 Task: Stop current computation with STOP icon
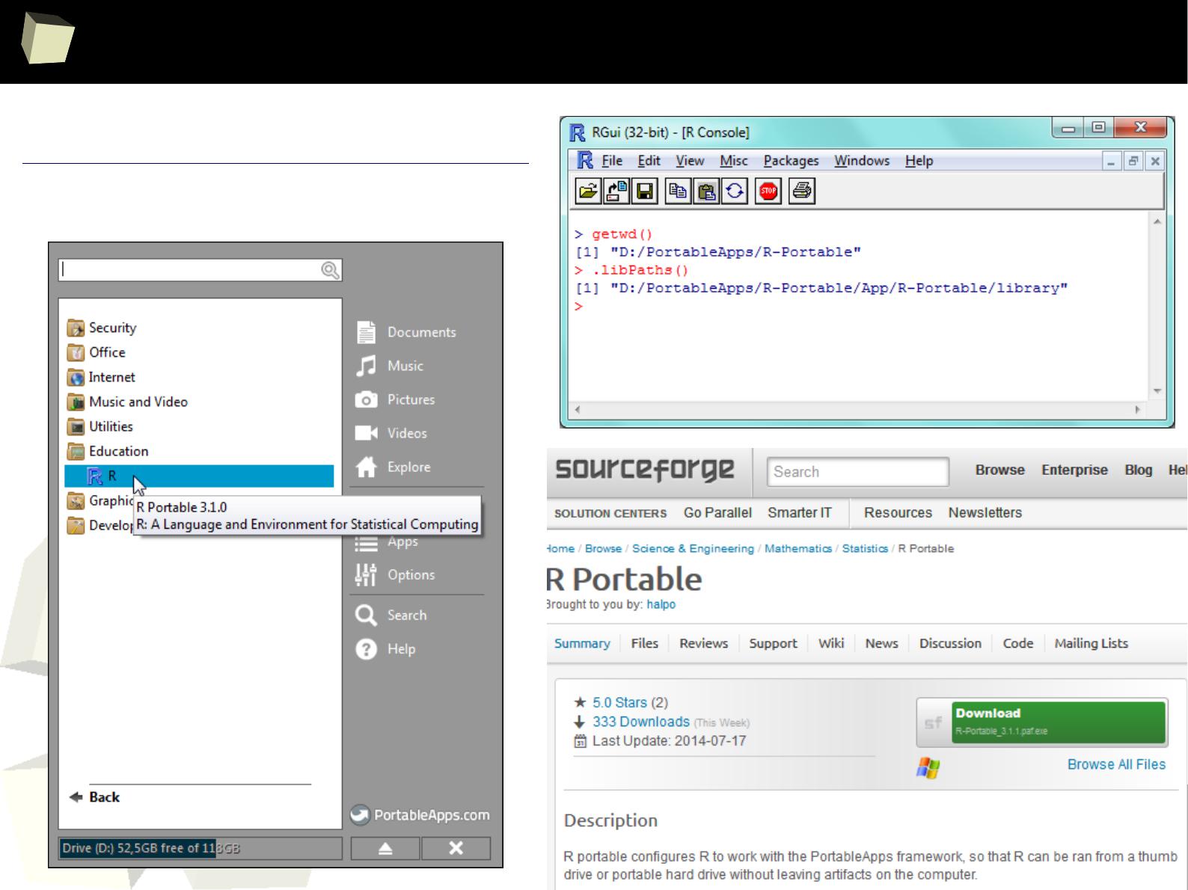point(768,191)
